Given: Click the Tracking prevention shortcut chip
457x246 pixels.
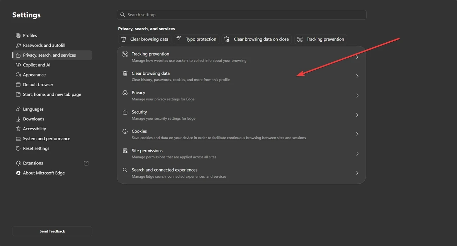Looking at the screenshot, I should pyautogui.click(x=321, y=39).
